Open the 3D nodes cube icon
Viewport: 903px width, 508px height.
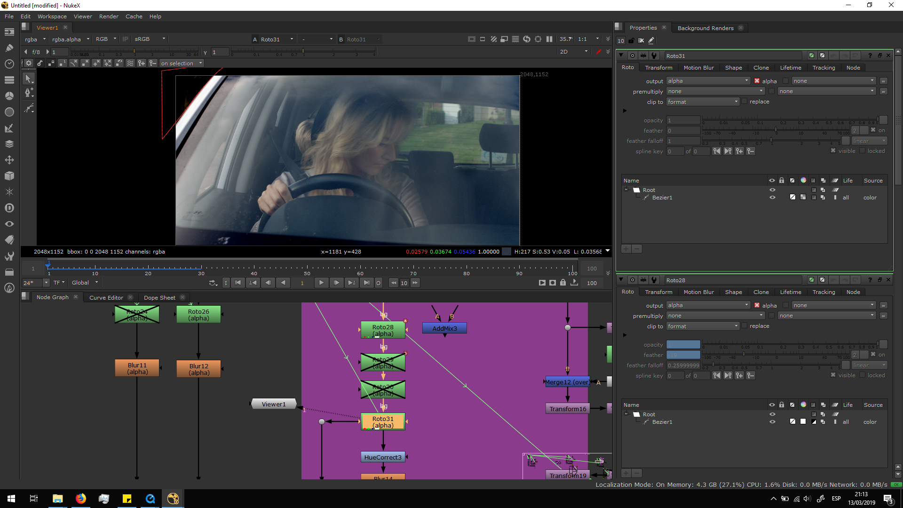point(9,176)
